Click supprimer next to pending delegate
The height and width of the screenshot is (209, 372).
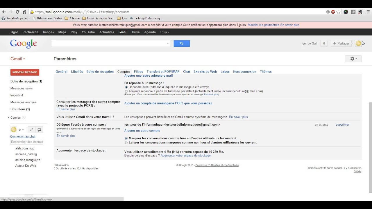[x=342, y=125]
